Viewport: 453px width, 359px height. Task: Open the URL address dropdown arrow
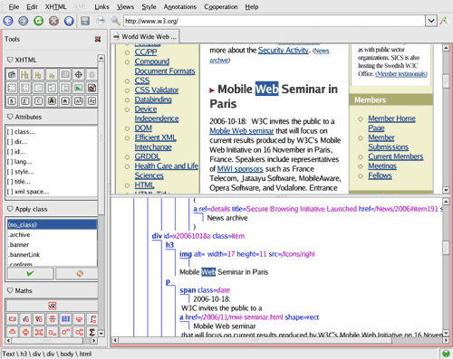431,21
